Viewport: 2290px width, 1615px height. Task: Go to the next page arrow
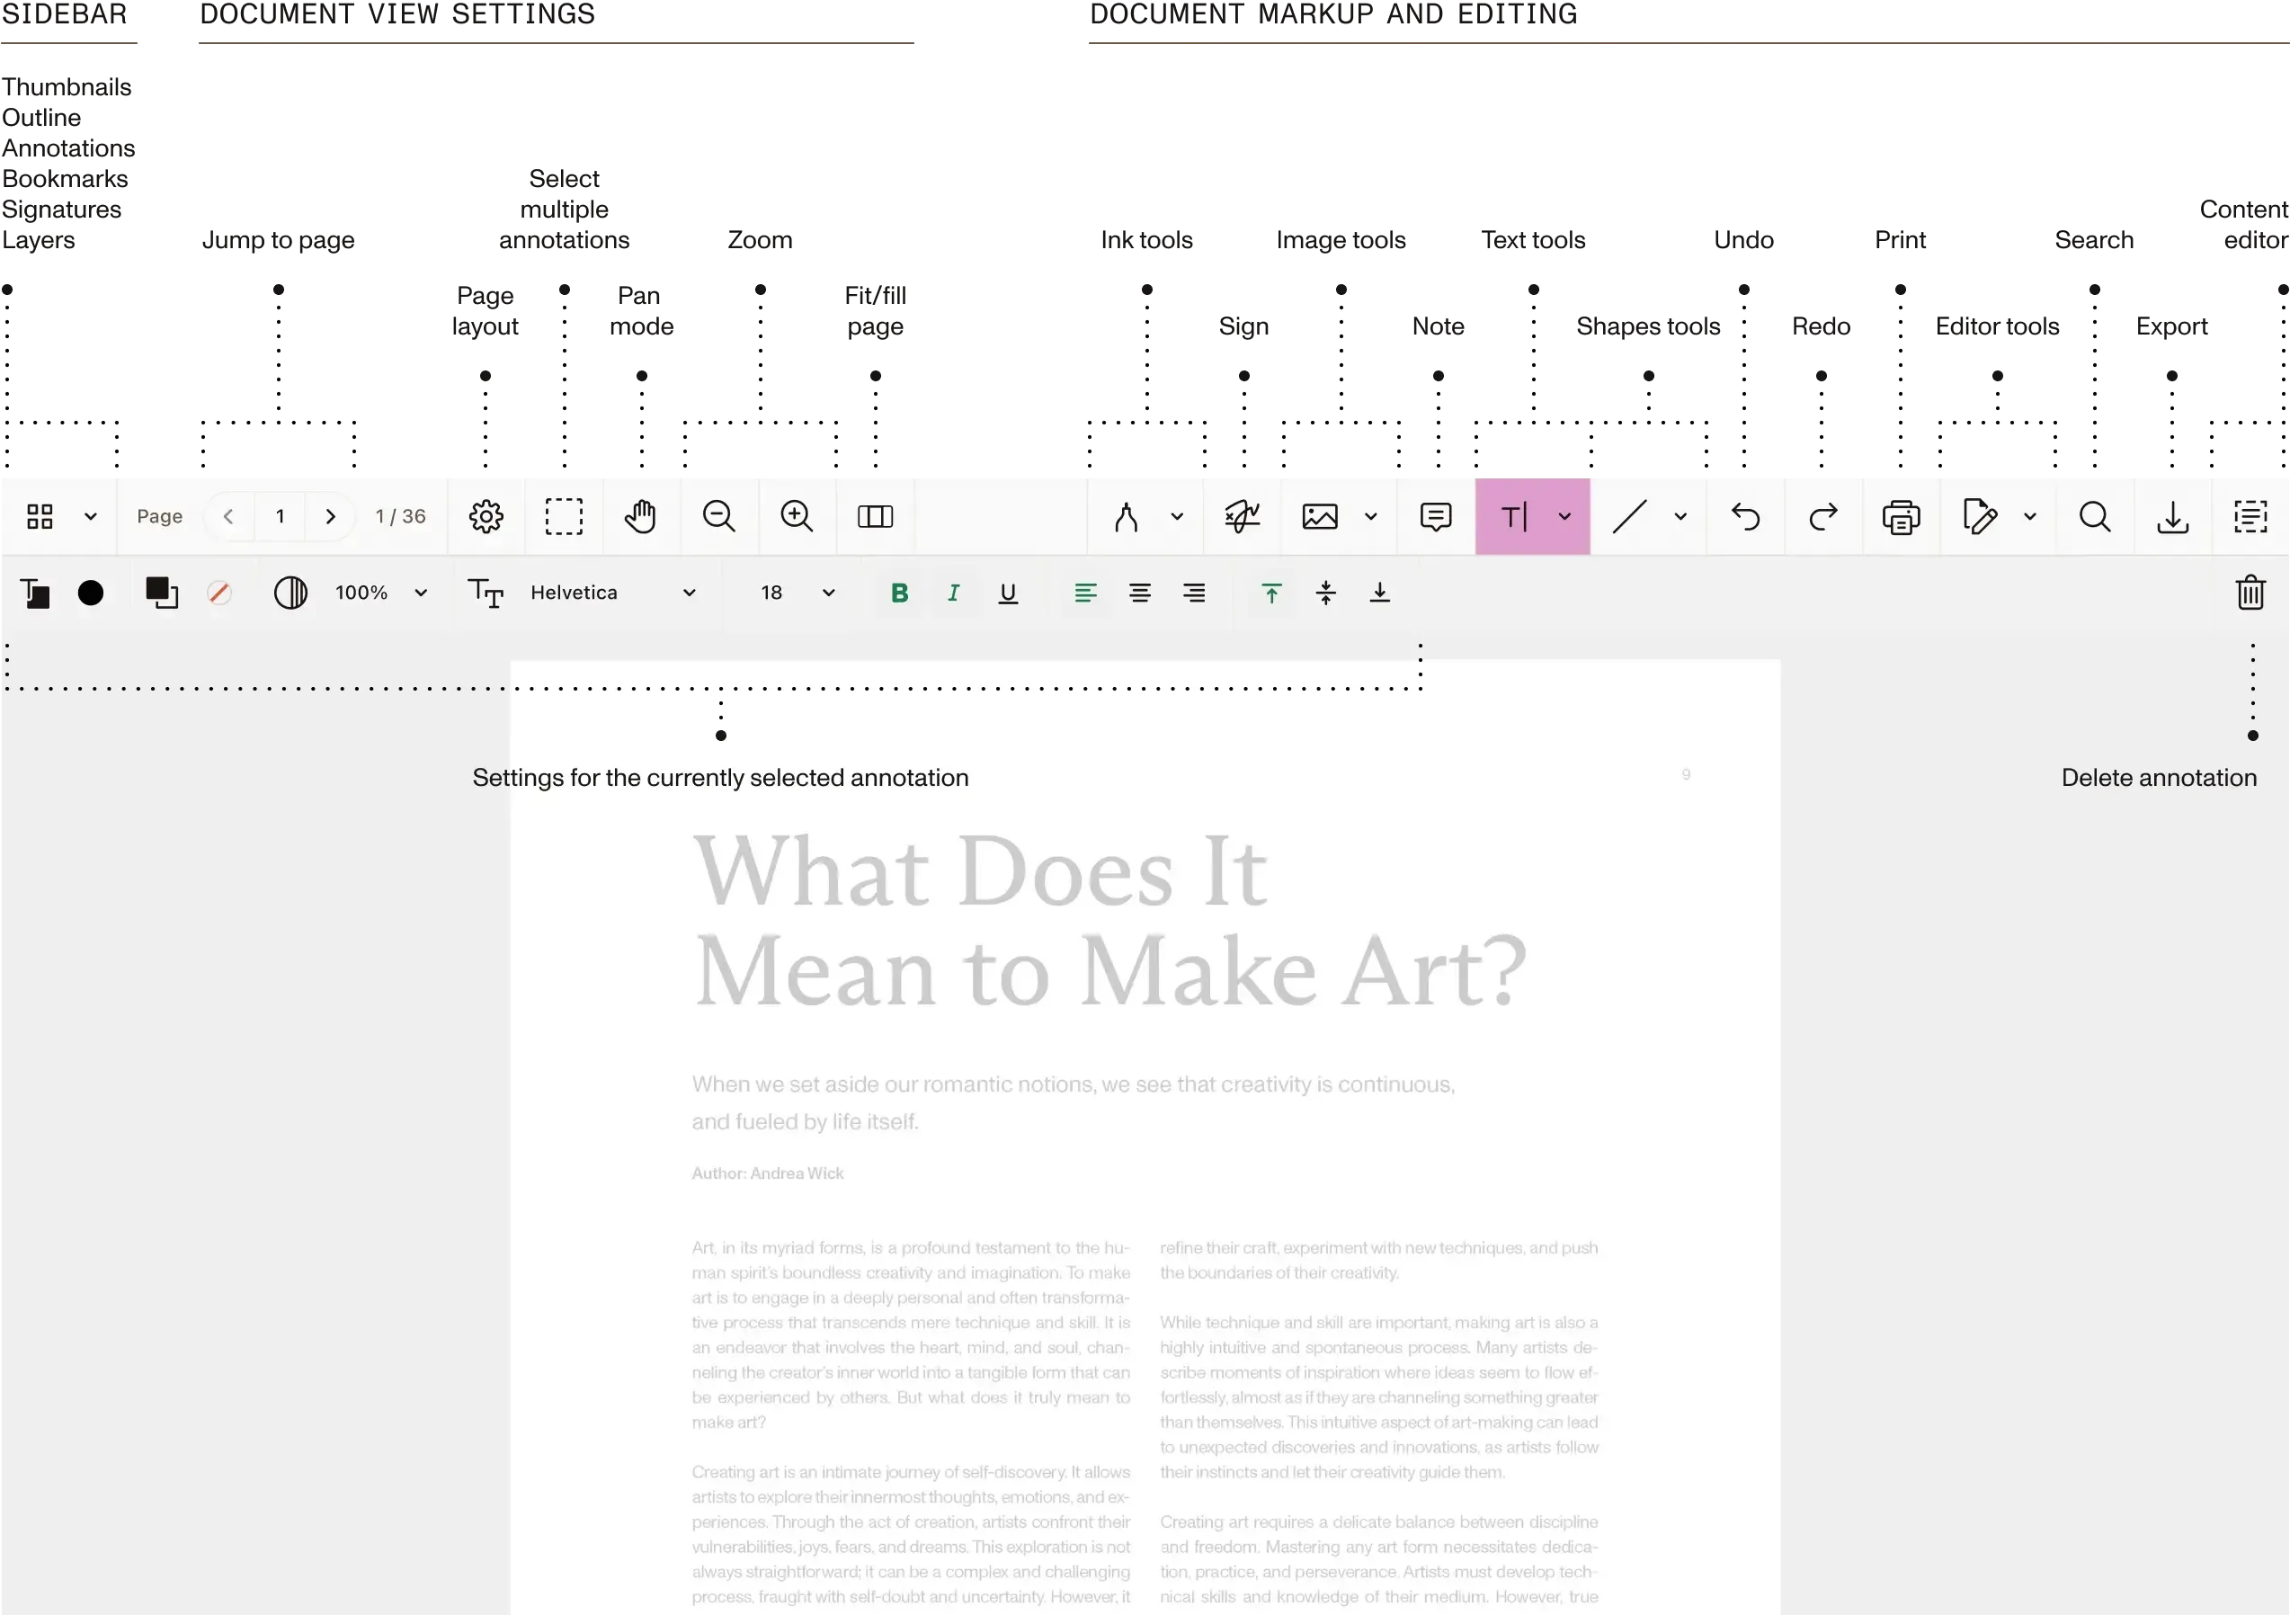coord(330,517)
